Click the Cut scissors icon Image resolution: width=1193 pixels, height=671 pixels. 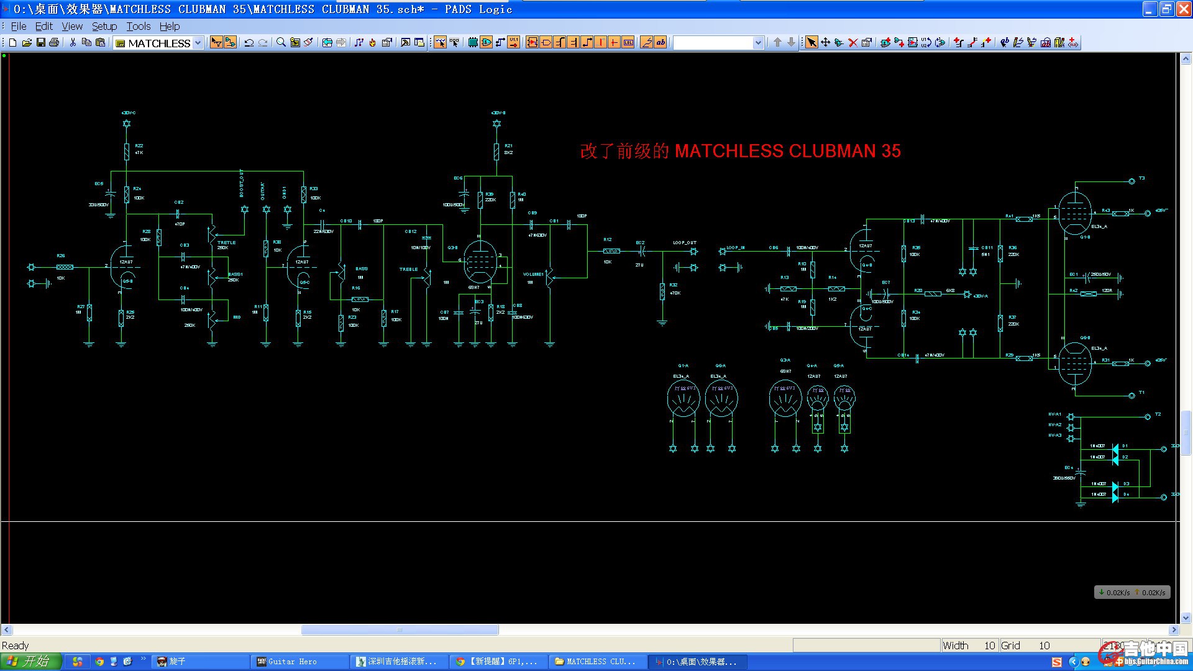(x=73, y=42)
